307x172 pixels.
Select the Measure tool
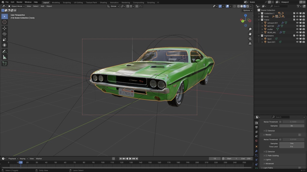(x=4, y=57)
